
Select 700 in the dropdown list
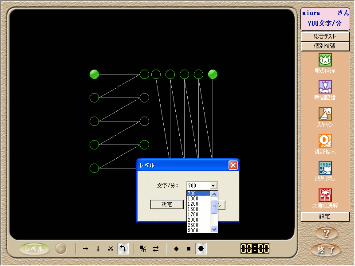(x=198, y=193)
